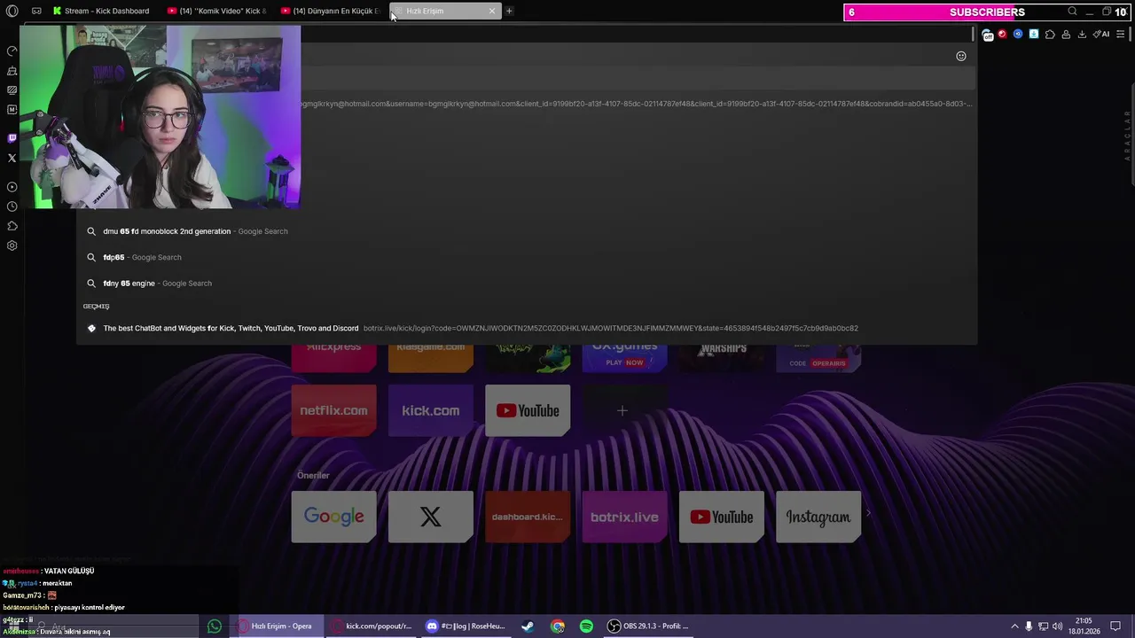Open the AI assistant toolbar button
The image size is (1135, 638).
coord(1101,35)
